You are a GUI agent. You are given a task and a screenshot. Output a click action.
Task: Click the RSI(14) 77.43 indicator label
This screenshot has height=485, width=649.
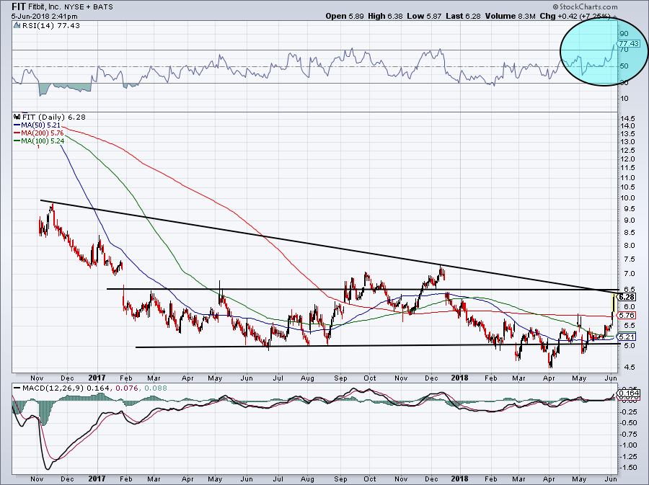tap(40, 25)
